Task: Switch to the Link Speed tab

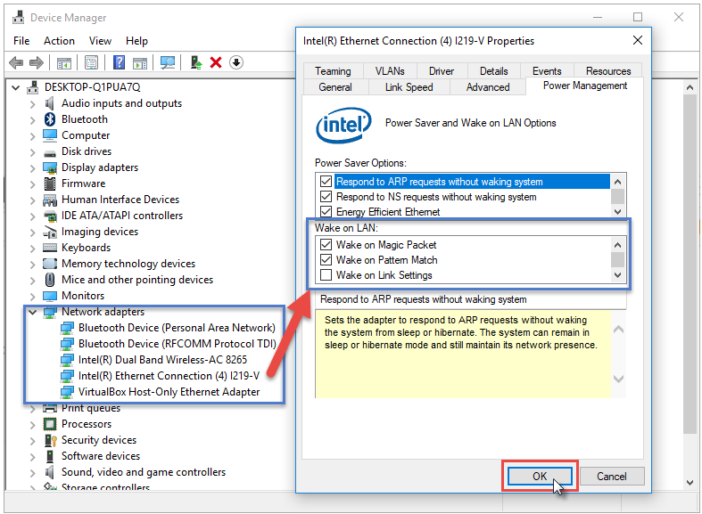Action: (x=409, y=87)
